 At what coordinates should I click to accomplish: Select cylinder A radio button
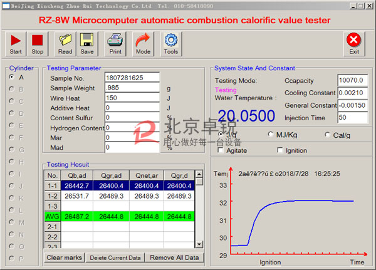11,77
